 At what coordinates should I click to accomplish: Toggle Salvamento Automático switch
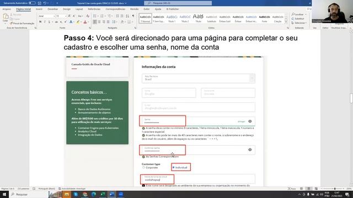coord(32,3)
